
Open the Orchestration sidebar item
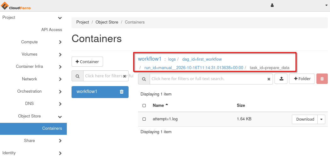(29, 91)
